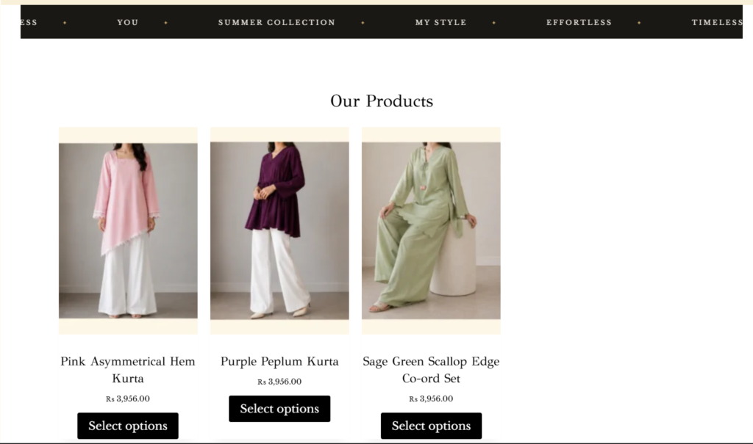Open the purple peplum kurta product image

(x=279, y=230)
